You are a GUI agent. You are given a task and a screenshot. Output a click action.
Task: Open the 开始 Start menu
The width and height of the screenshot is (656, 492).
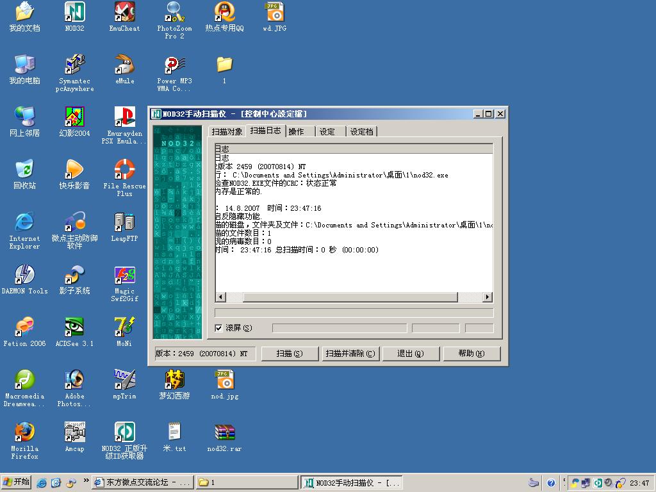point(16,482)
